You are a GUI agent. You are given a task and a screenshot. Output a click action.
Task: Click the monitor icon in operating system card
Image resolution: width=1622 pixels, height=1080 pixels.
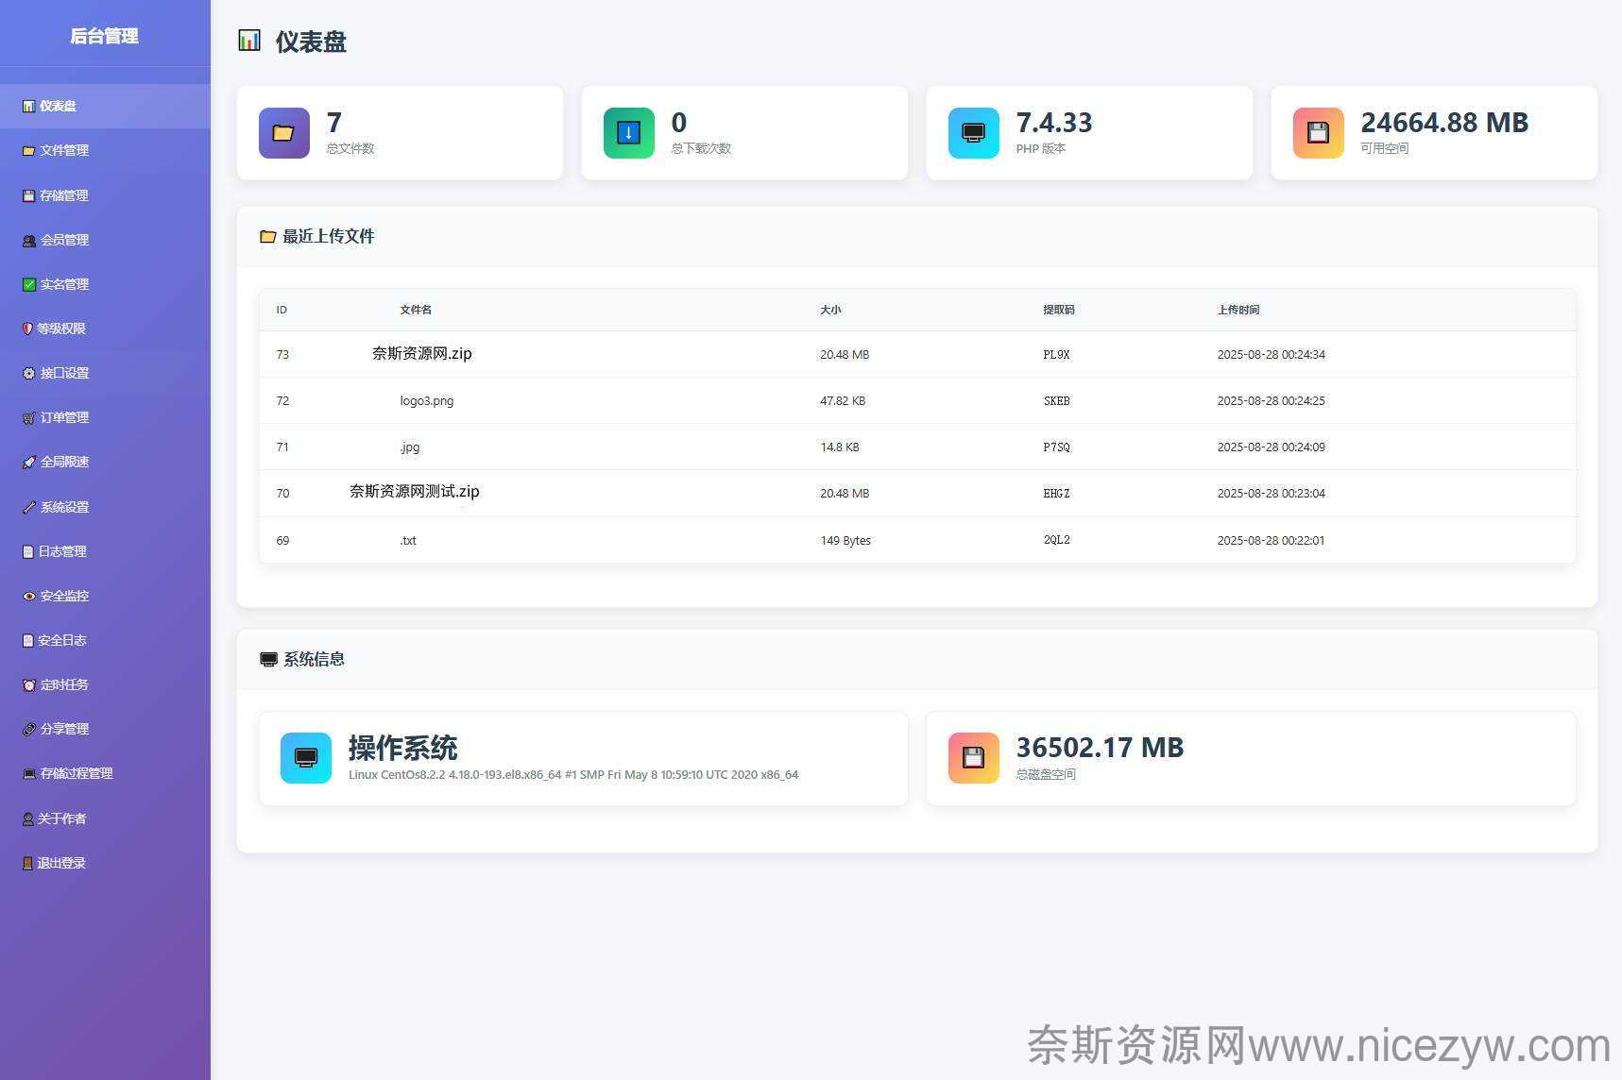point(305,758)
